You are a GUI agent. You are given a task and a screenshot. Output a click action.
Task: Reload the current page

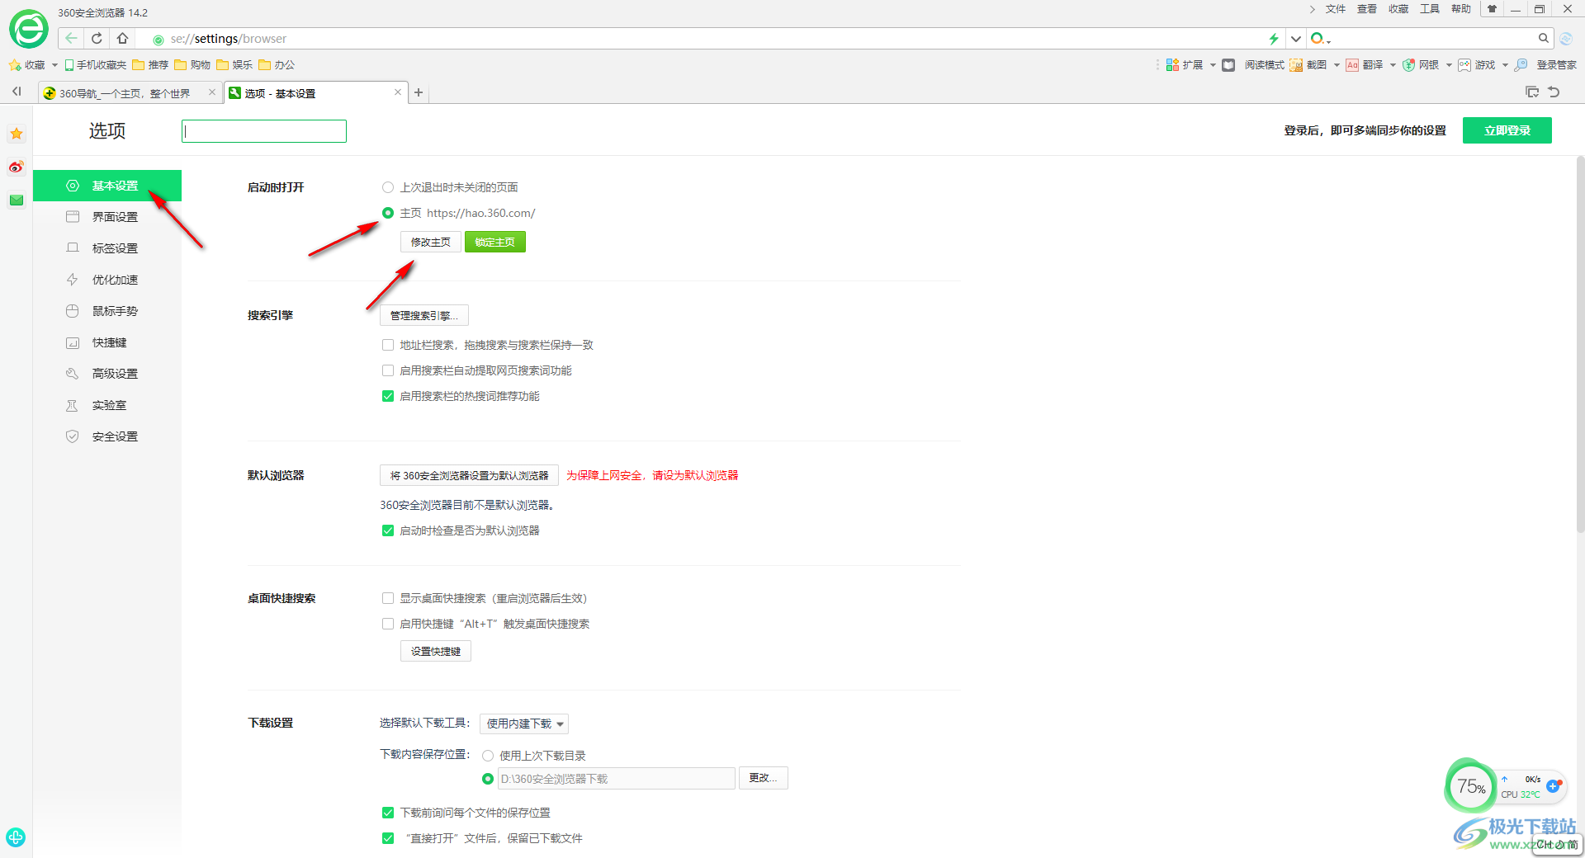click(97, 38)
